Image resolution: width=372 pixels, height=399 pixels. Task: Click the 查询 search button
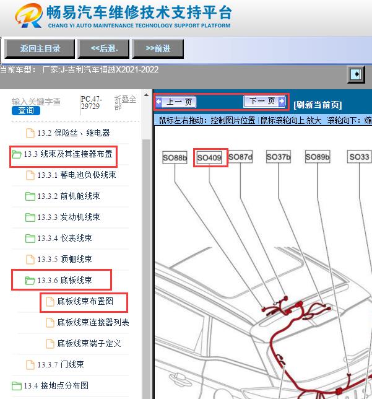click(25, 110)
